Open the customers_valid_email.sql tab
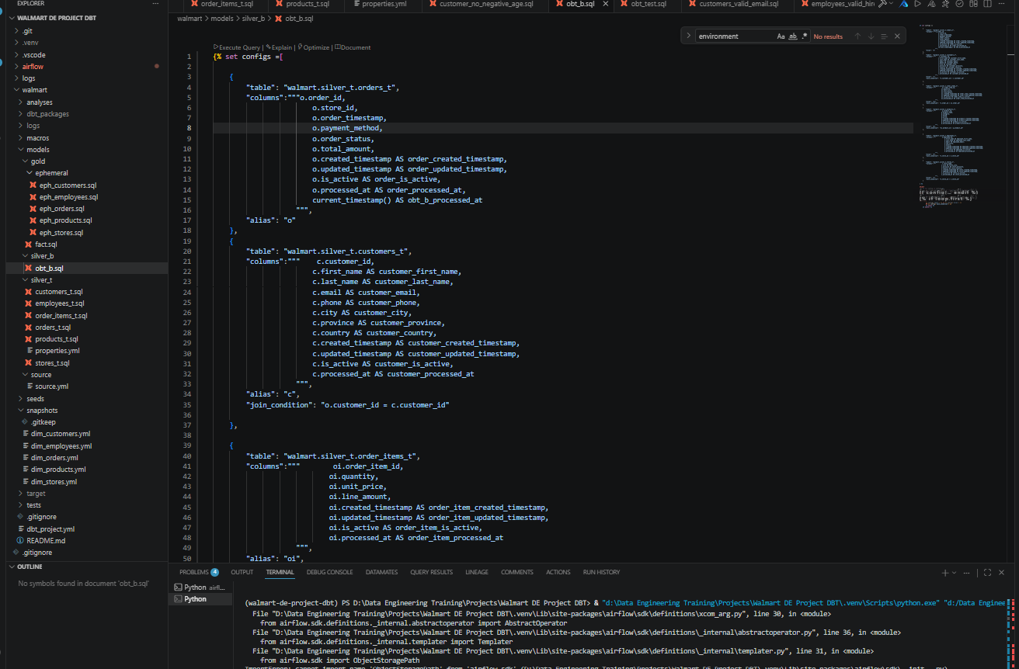This screenshot has width=1019, height=669. (x=738, y=4)
